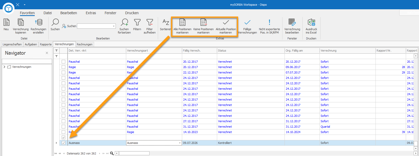419x156 pixels.
Task: Click the Kontrolliert status cell
Action: point(251,143)
